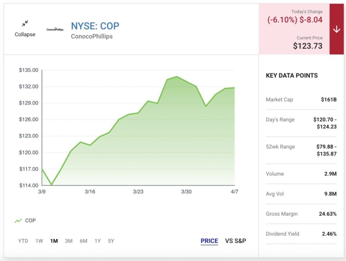Toggle chart to PRICE view
Screen dimensions: 346x261
(x=209, y=241)
